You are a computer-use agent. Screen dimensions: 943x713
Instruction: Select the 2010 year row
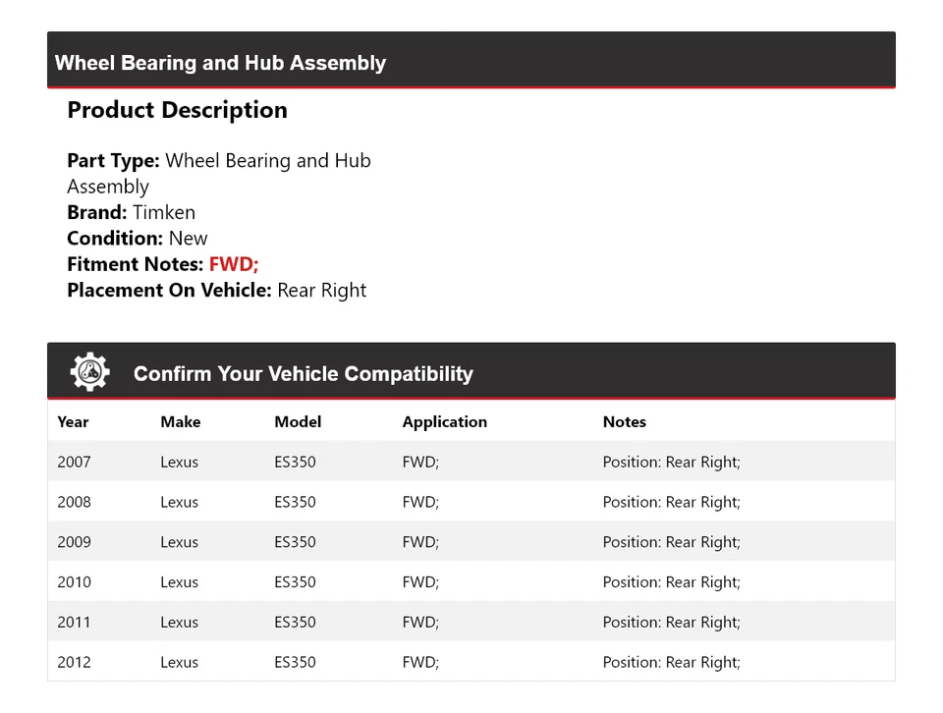click(x=74, y=582)
